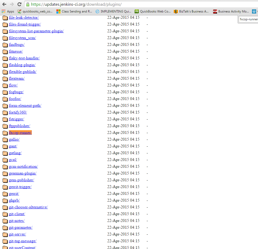Open the files-found-trigger/ link
Viewport: 258px width, 249px height.
tap(25, 24)
